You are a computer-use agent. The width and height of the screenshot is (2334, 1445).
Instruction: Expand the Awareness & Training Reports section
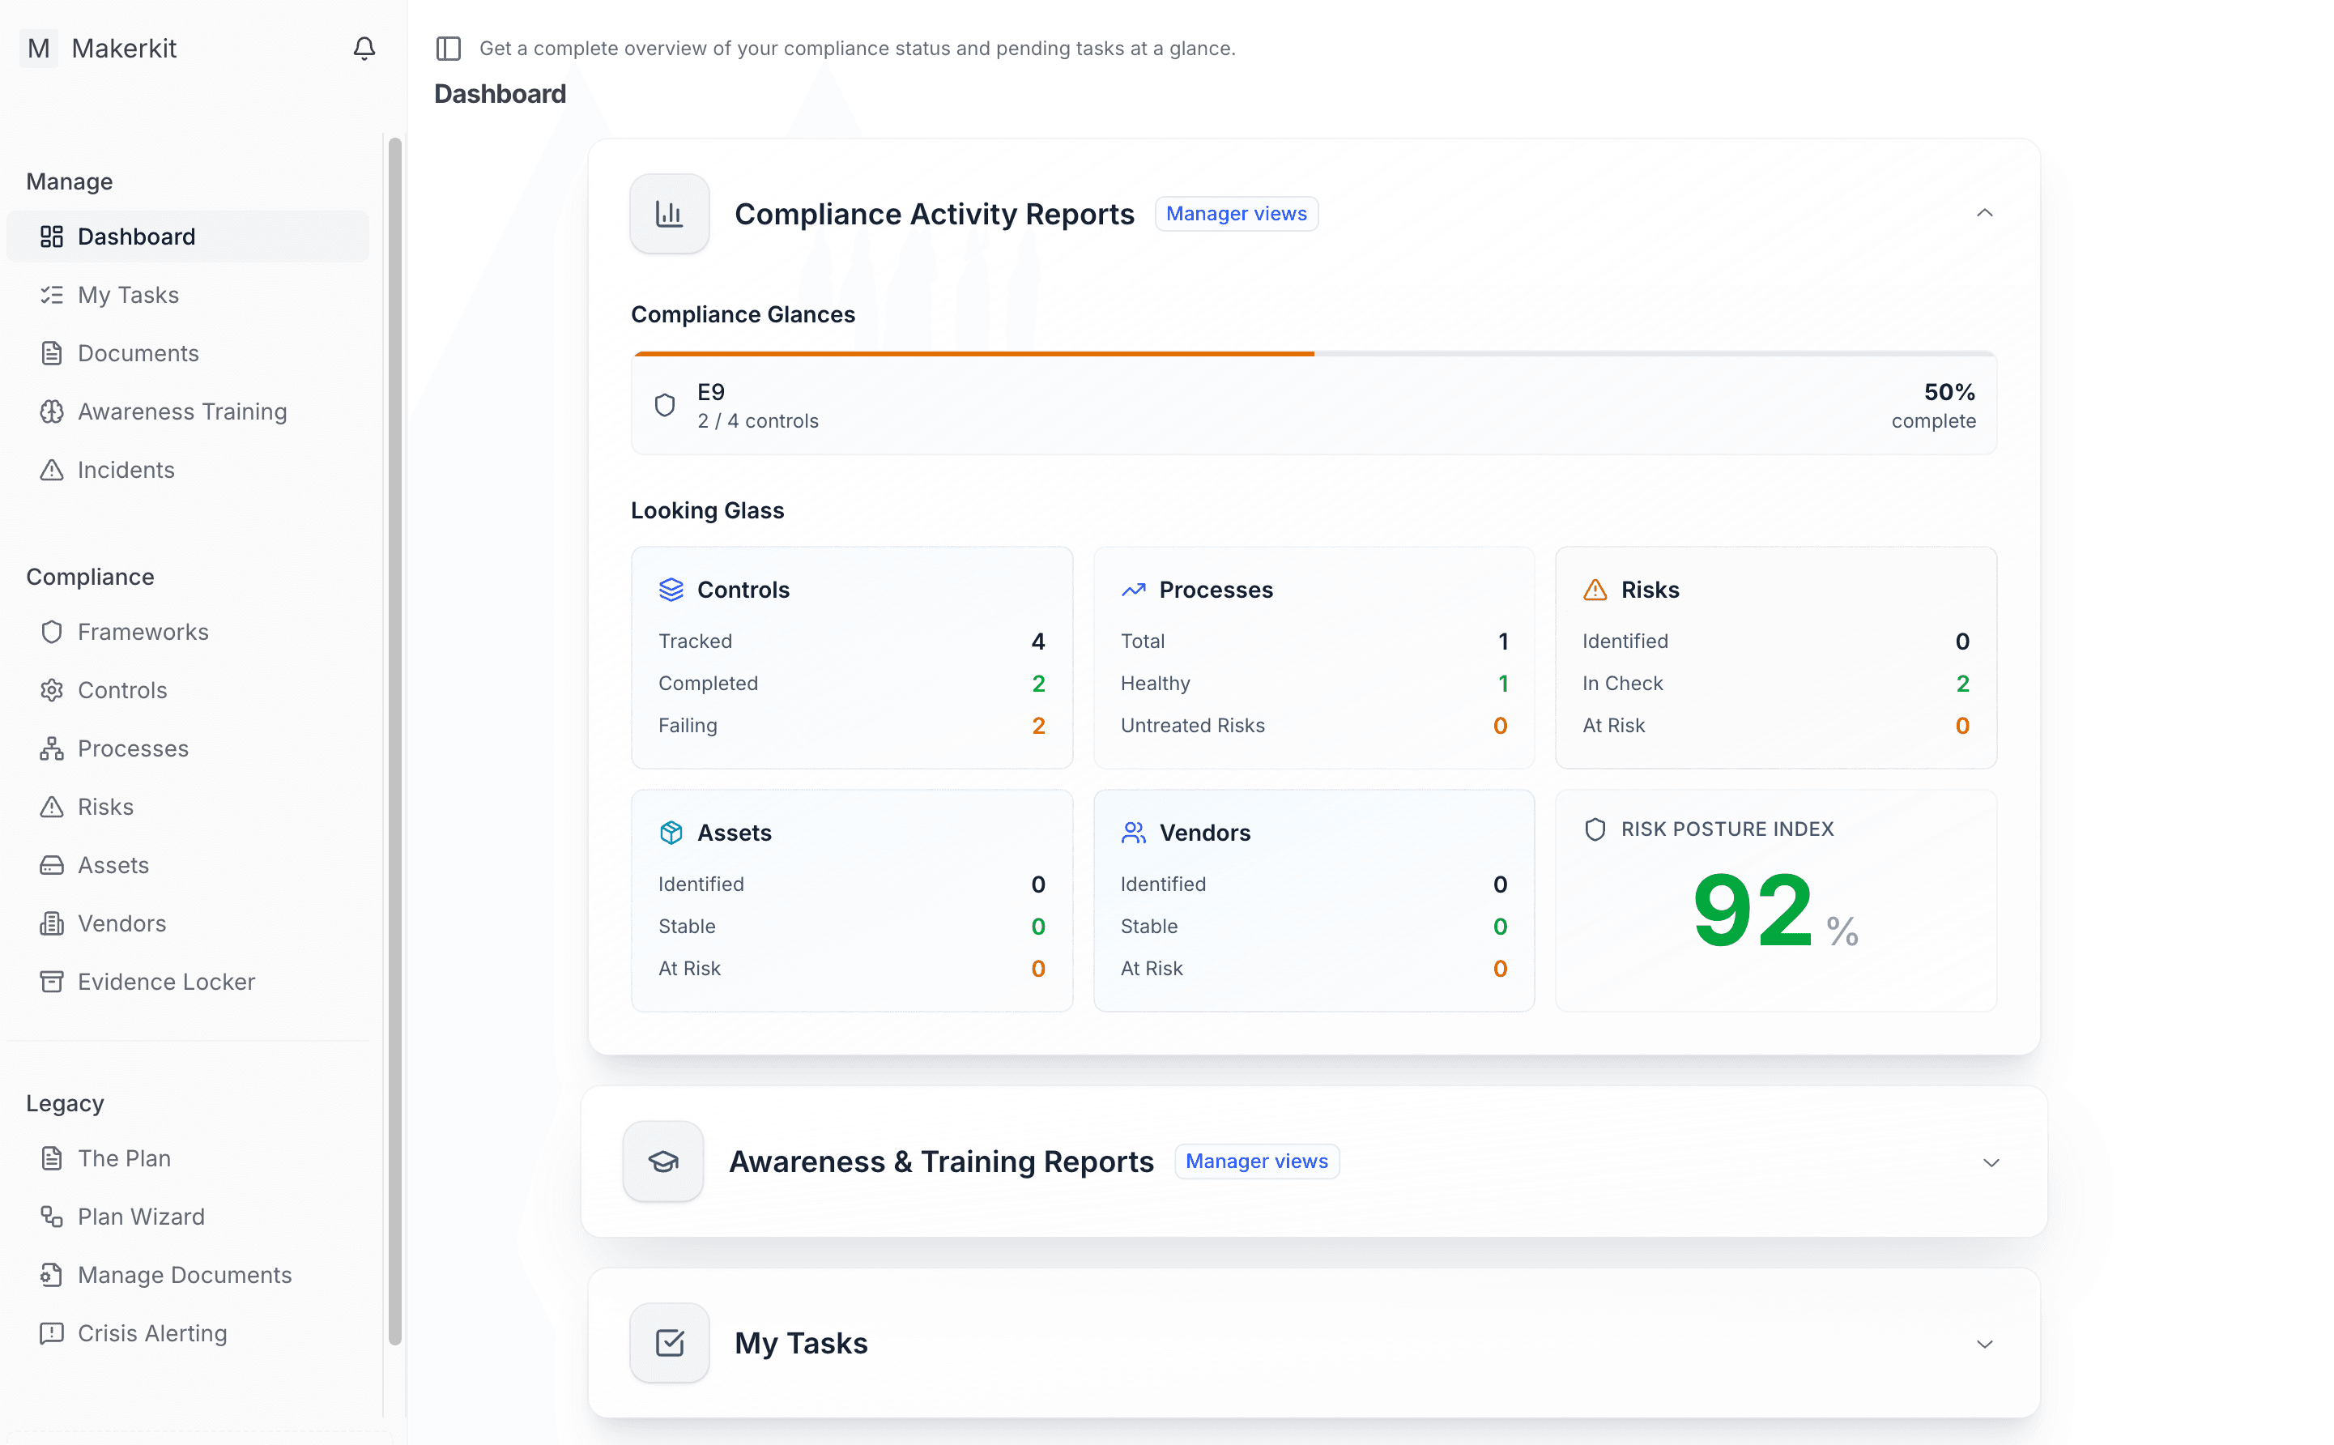1990,1162
